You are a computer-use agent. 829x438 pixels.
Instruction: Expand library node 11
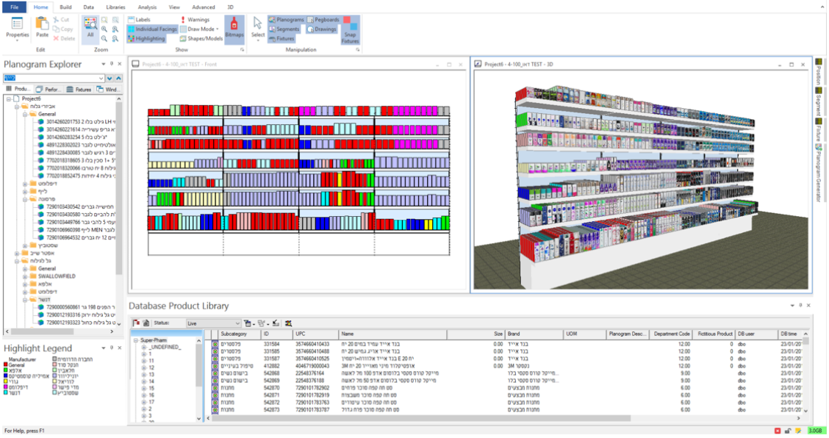(x=144, y=361)
